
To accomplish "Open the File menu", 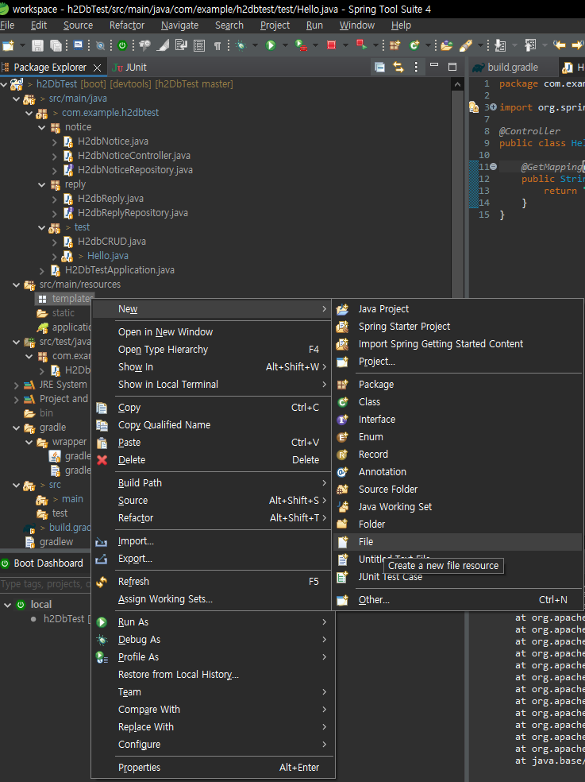I will (7, 25).
